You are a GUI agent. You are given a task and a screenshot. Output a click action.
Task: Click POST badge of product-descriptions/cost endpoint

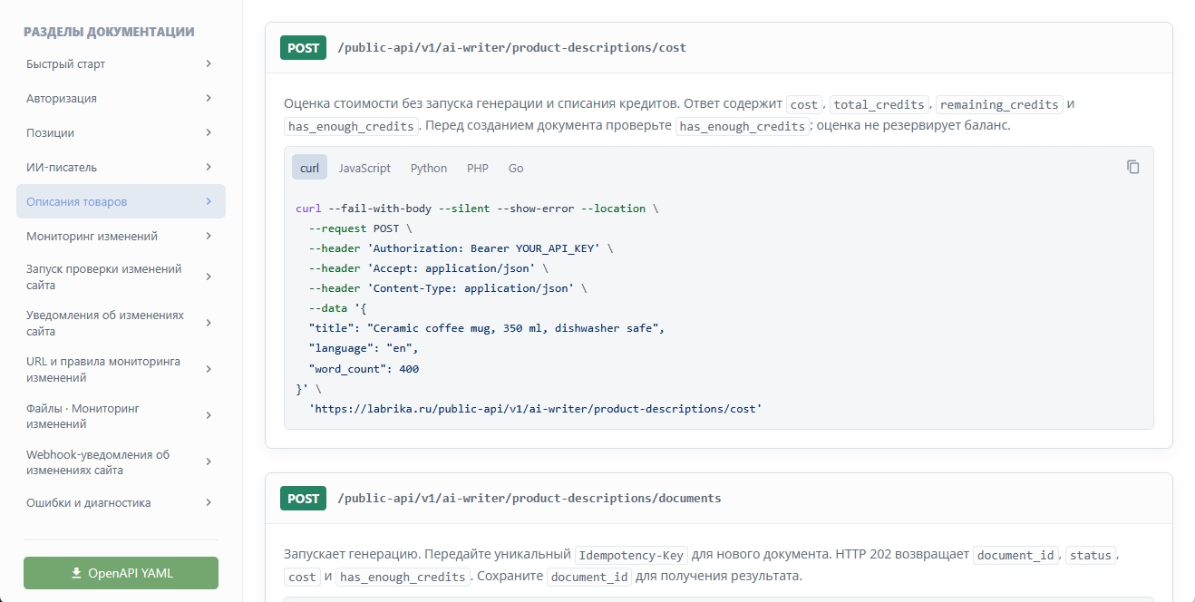[303, 48]
